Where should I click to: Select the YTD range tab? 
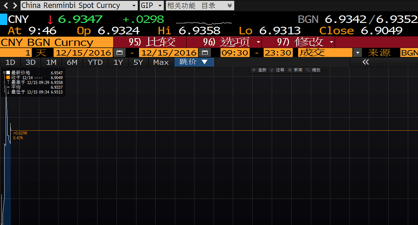tap(95, 62)
